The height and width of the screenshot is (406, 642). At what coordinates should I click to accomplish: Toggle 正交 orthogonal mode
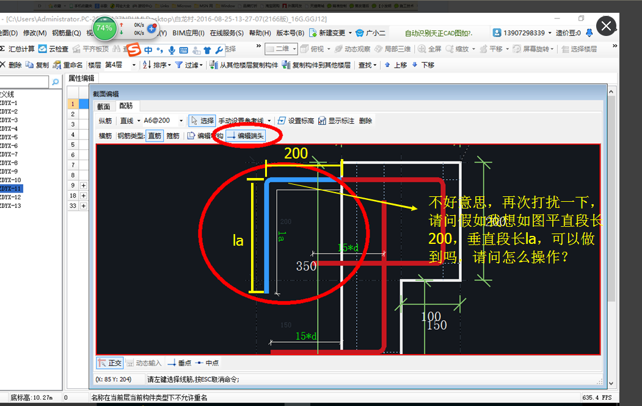(110, 363)
